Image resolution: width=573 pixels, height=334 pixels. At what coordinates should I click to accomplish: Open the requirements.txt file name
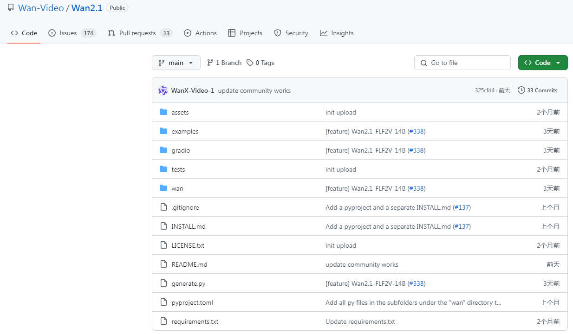195,321
